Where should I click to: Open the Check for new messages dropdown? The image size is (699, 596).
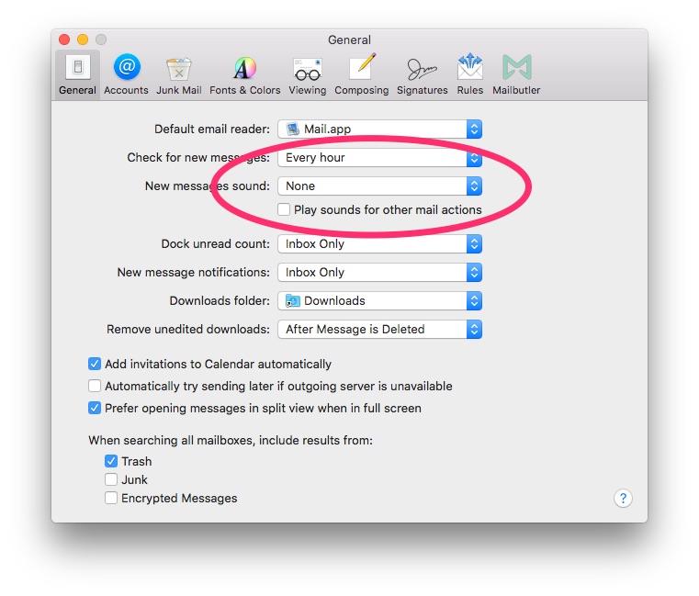(x=380, y=157)
